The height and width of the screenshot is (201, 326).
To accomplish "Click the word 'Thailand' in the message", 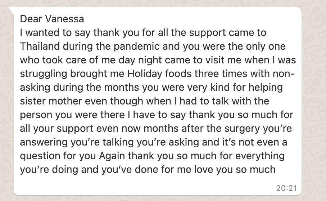I will pyautogui.click(x=40, y=46).
